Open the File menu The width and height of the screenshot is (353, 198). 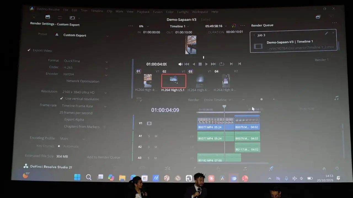click(66, 10)
